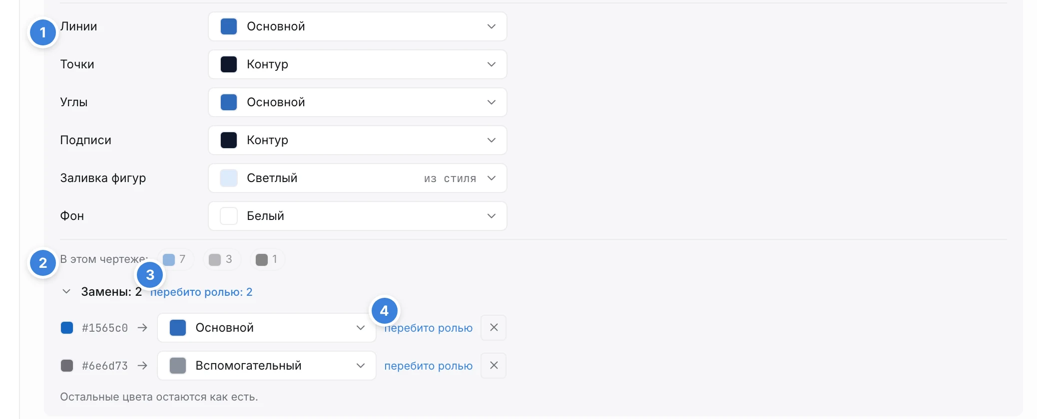The width and height of the screenshot is (1037, 419).
Task: Select the light gray chip with count 3
Action: click(x=221, y=259)
